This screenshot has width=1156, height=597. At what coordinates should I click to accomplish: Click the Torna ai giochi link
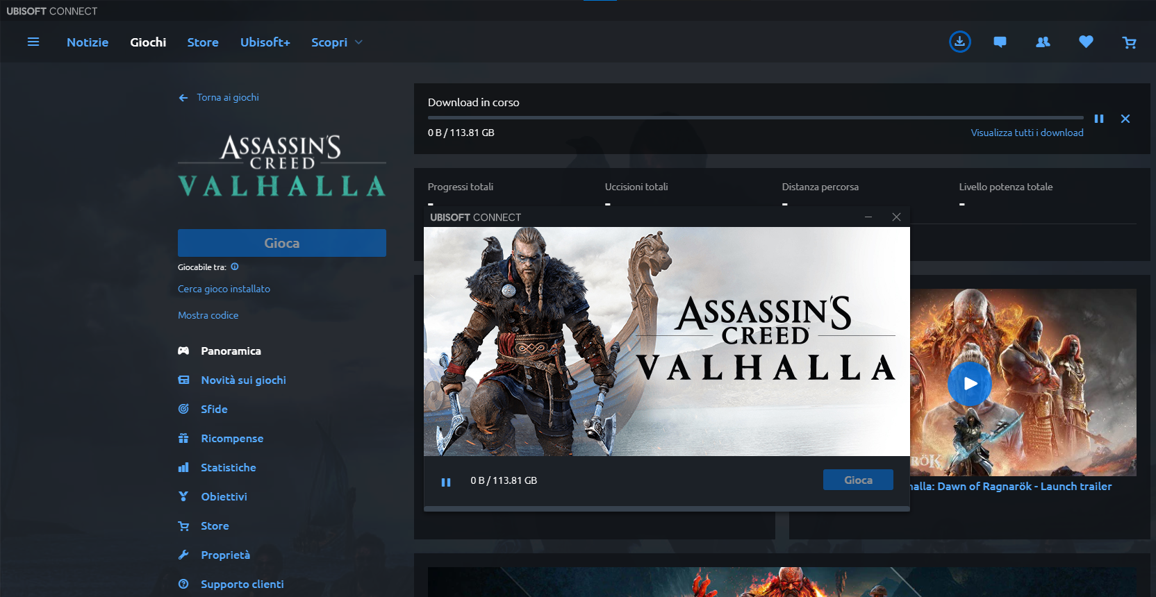point(228,98)
